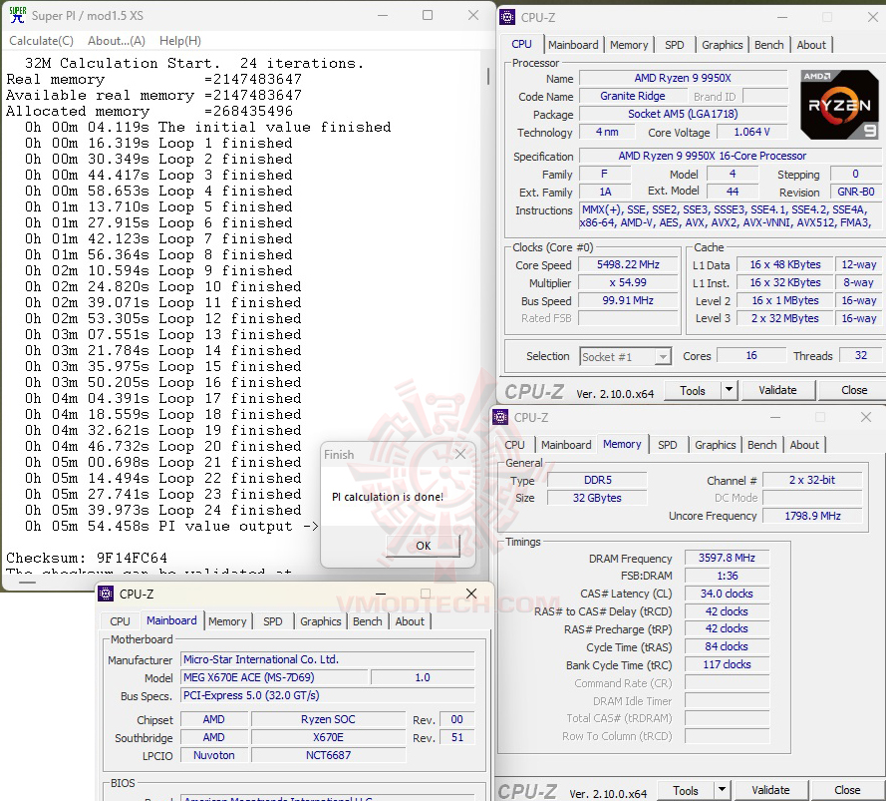Select Bench tab in the Mainboard CPU-Z window
886x801 pixels.
point(368,621)
